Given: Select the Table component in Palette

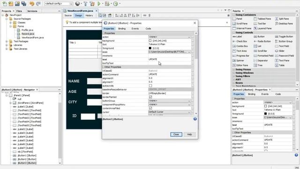Looking at the screenshot, I should 280,65.
